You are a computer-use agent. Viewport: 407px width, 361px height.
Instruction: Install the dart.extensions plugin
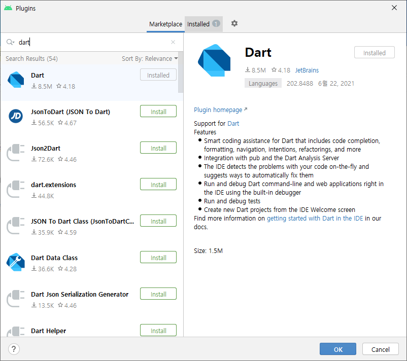click(x=158, y=185)
